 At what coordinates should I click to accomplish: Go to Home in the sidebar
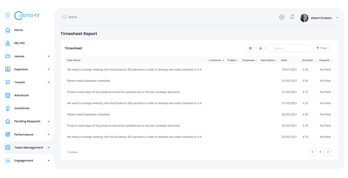tap(18, 30)
